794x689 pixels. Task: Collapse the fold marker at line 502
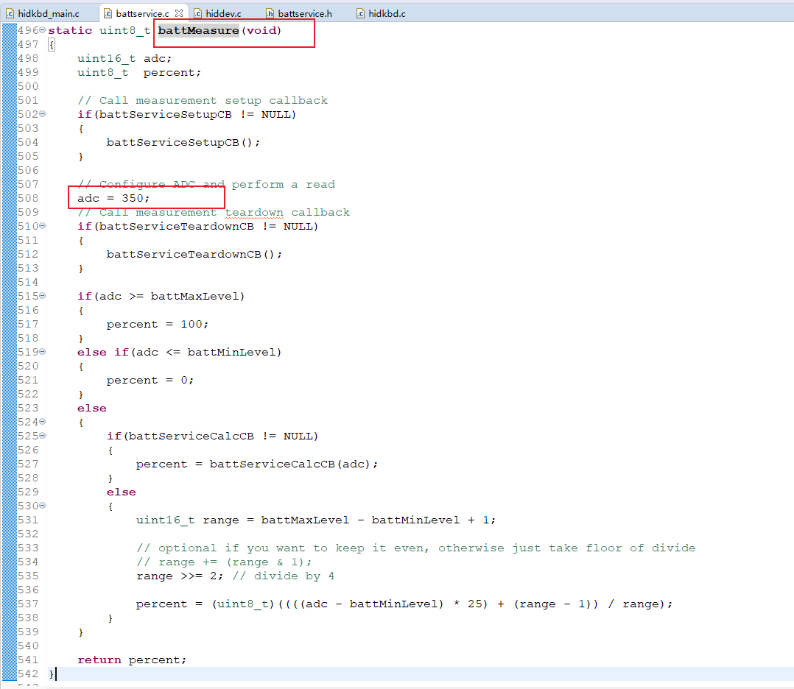pos(42,114)
